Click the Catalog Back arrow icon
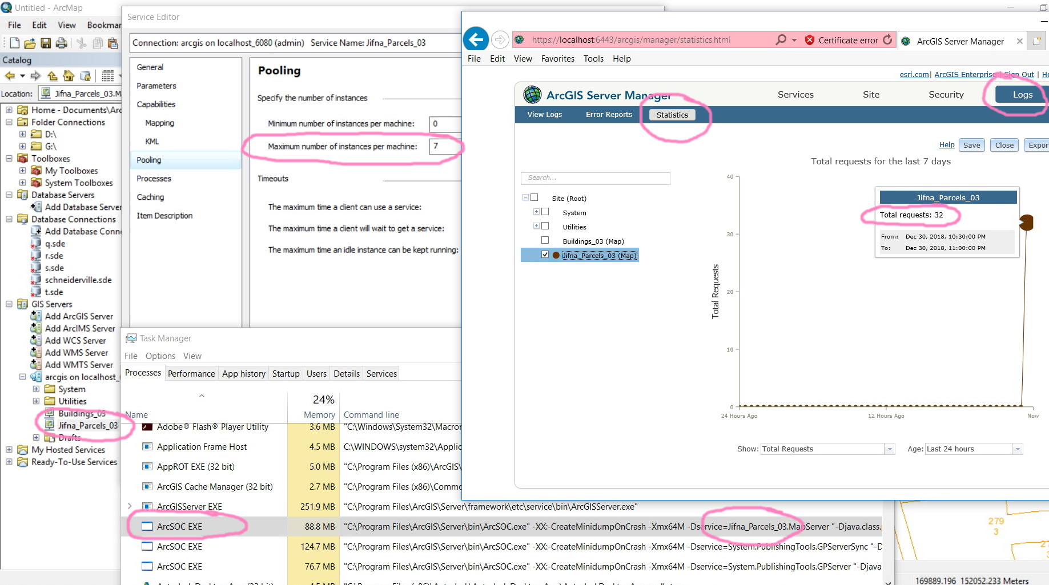The height and width of the screenshot is (585, 1049). point(10,76)
